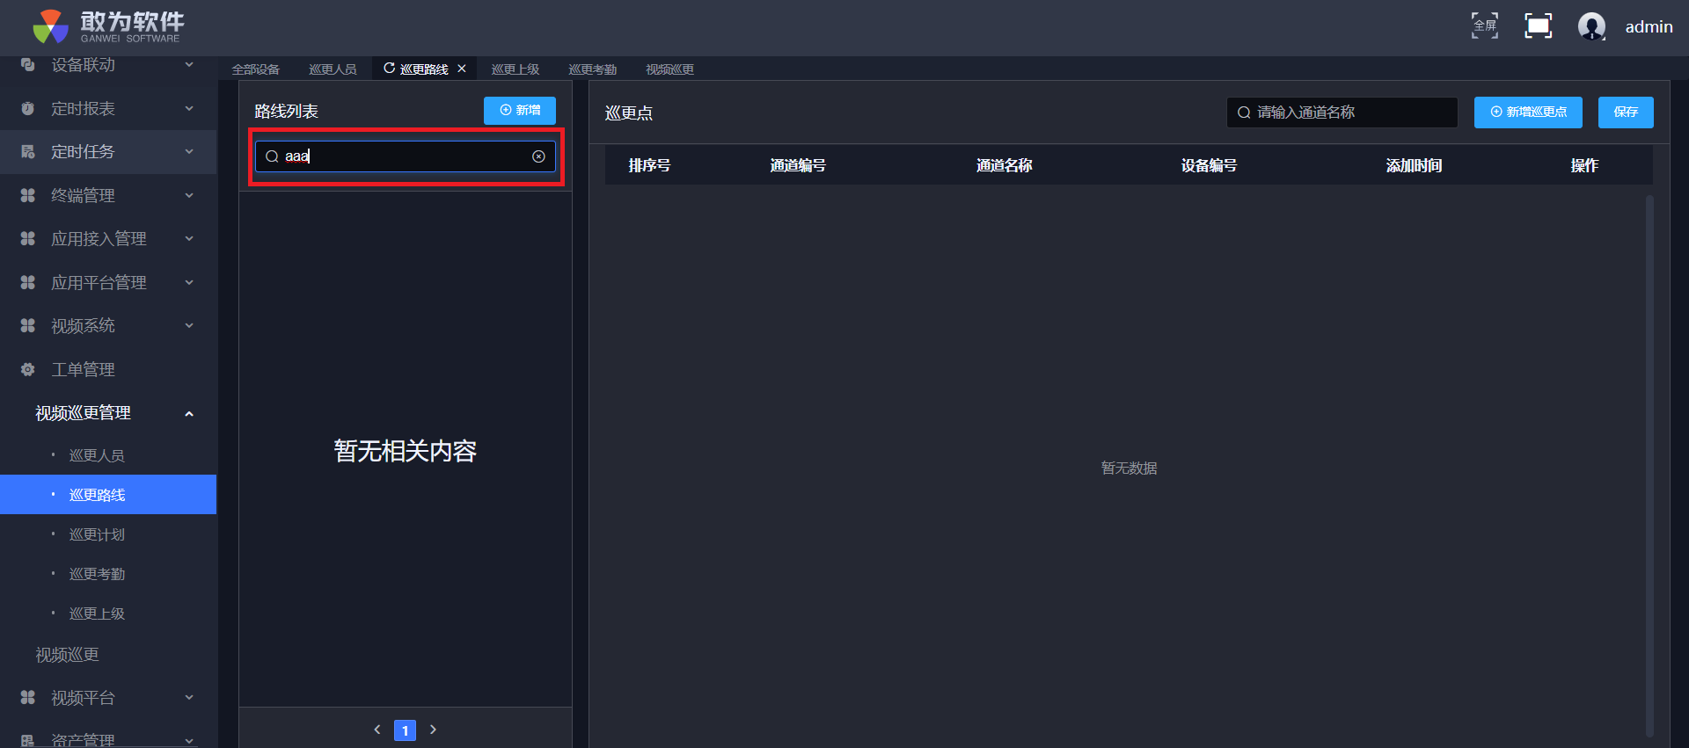Click the 巡更点 table vertical scrollbar
1689x748 pixels.
click(1649, 467)
